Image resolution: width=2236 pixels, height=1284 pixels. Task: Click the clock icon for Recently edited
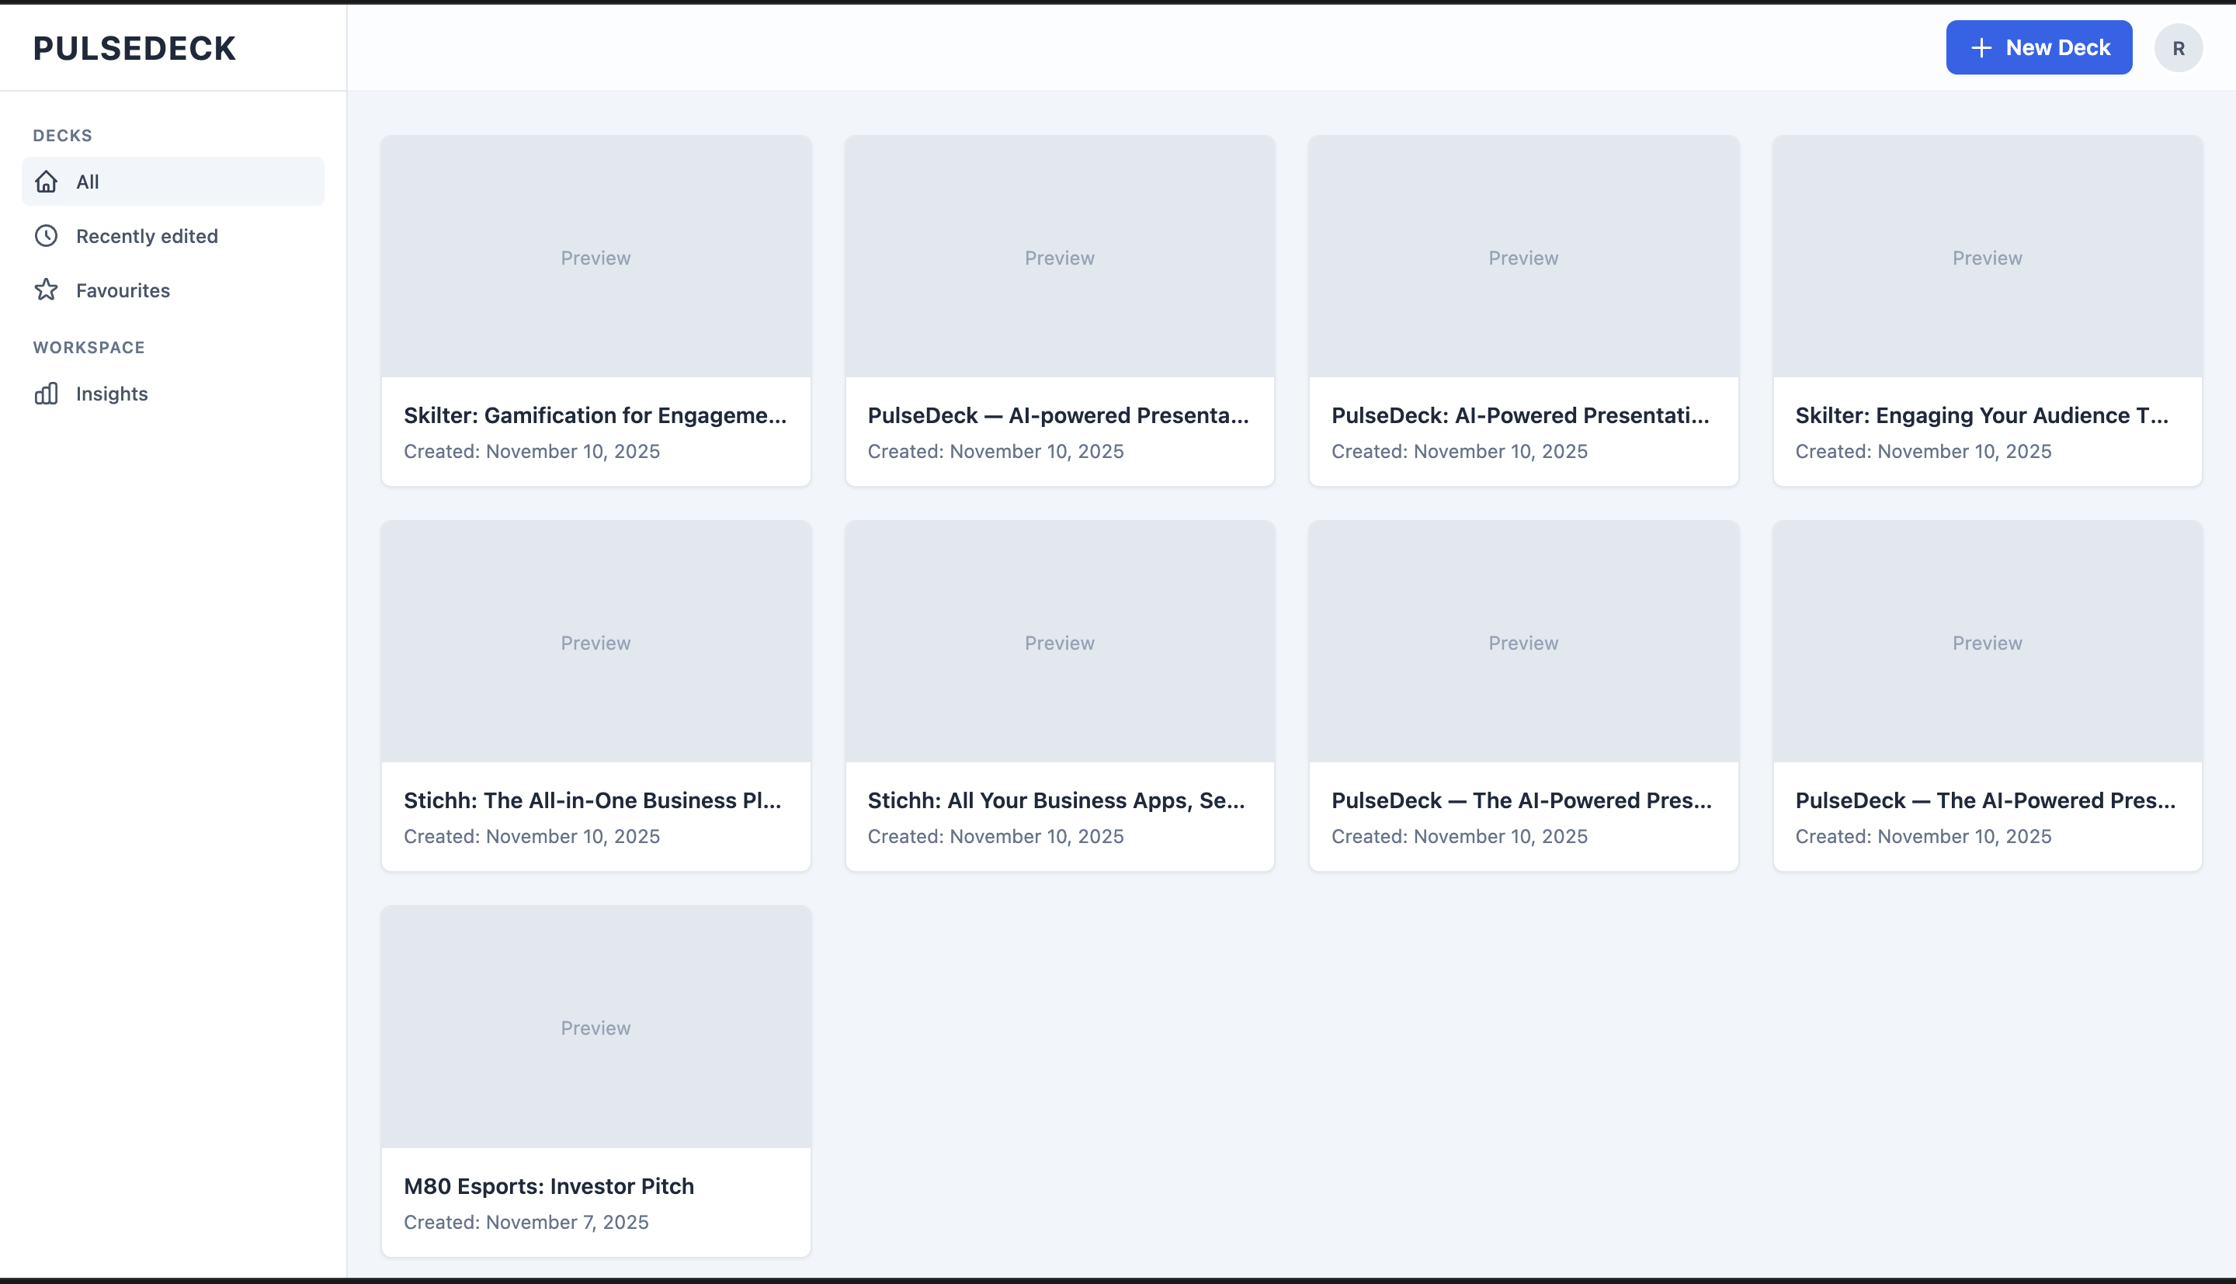pyautogui.click(x=46, y=236)
